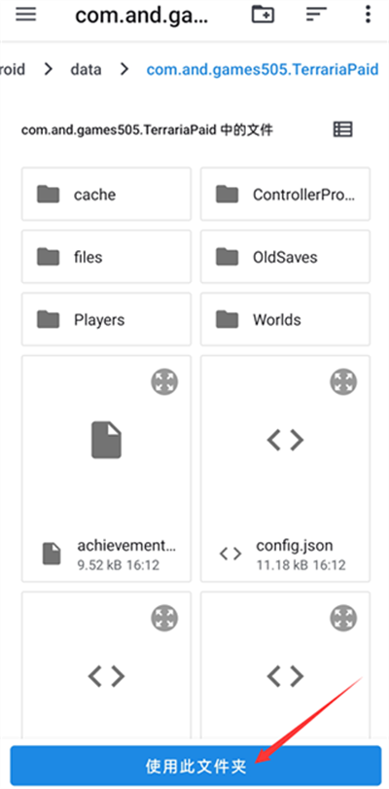Select com.and.games505.TerrariaPaid breadcrumb
This screenshot has width=389, height=789.
[x=263, y=69]
